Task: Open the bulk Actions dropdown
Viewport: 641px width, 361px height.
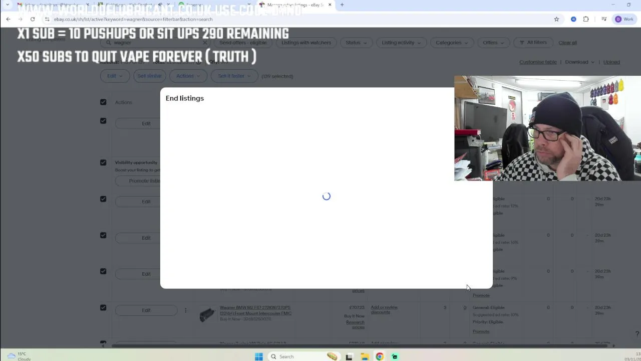Action: pos(188,76)
